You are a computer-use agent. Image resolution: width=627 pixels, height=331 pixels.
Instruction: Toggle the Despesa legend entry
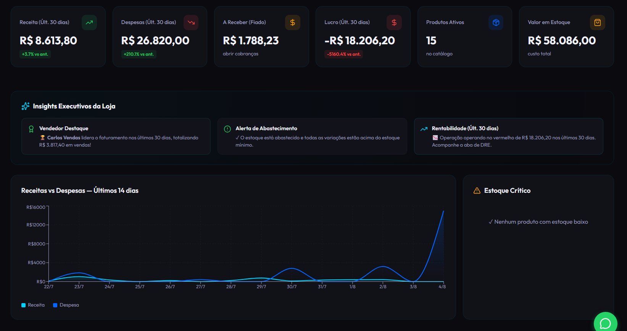66,305
